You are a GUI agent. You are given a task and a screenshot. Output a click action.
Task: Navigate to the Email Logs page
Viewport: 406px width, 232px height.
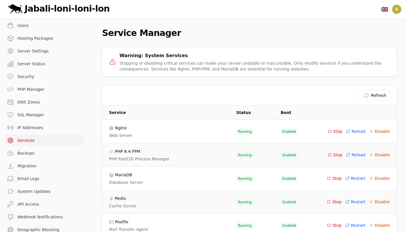(28, 179)
